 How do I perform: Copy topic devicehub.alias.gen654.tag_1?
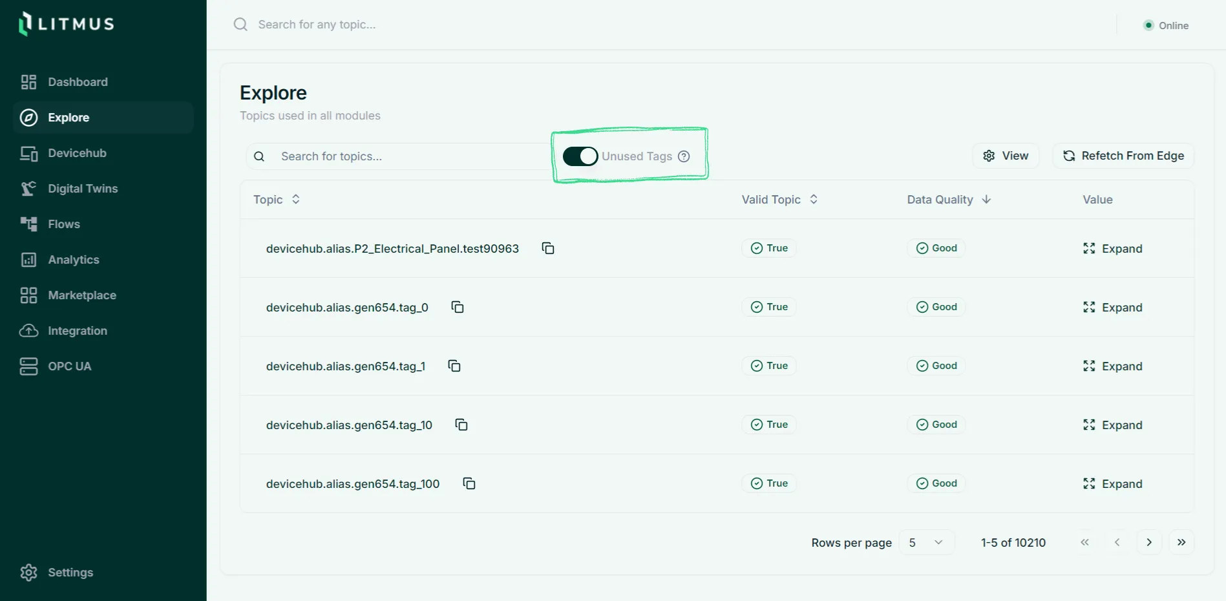[x=454, y=366]
